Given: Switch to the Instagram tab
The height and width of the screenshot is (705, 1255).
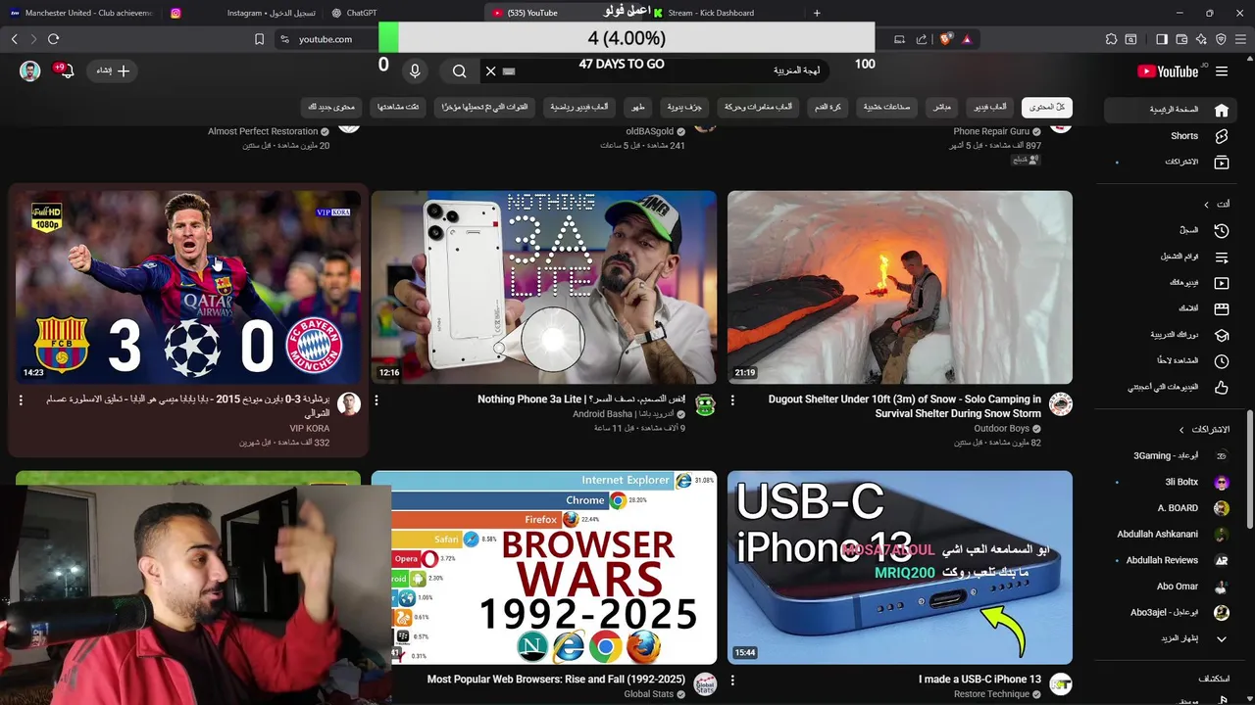Looking at the screenshot, I should [x=243, y=13].
